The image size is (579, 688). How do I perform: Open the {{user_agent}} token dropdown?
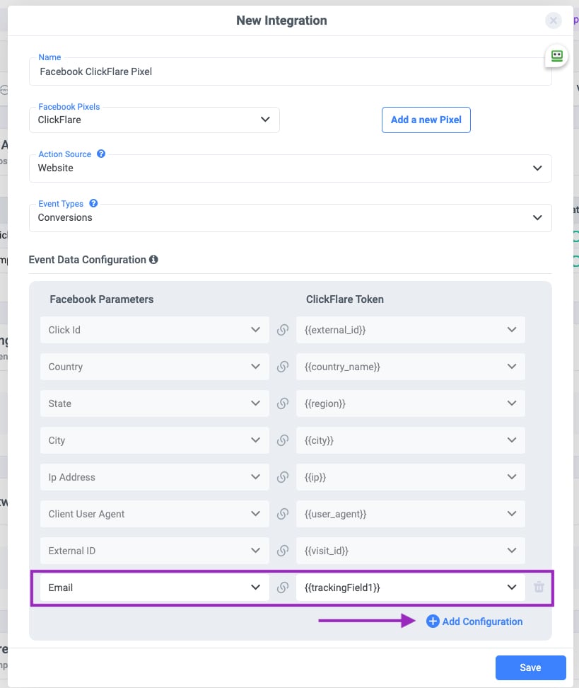coord(411,515)
